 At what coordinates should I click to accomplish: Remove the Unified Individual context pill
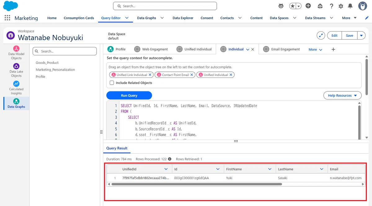tap(231, 75)
